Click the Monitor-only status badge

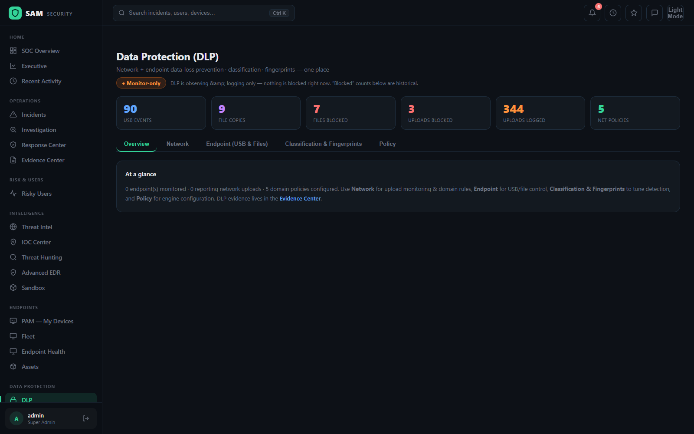click(141, 83)
